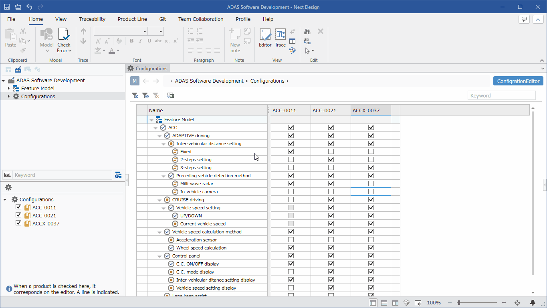Open the Product Line ribbon tab
The width and height of the screenshot is (547, 308).
132,19
